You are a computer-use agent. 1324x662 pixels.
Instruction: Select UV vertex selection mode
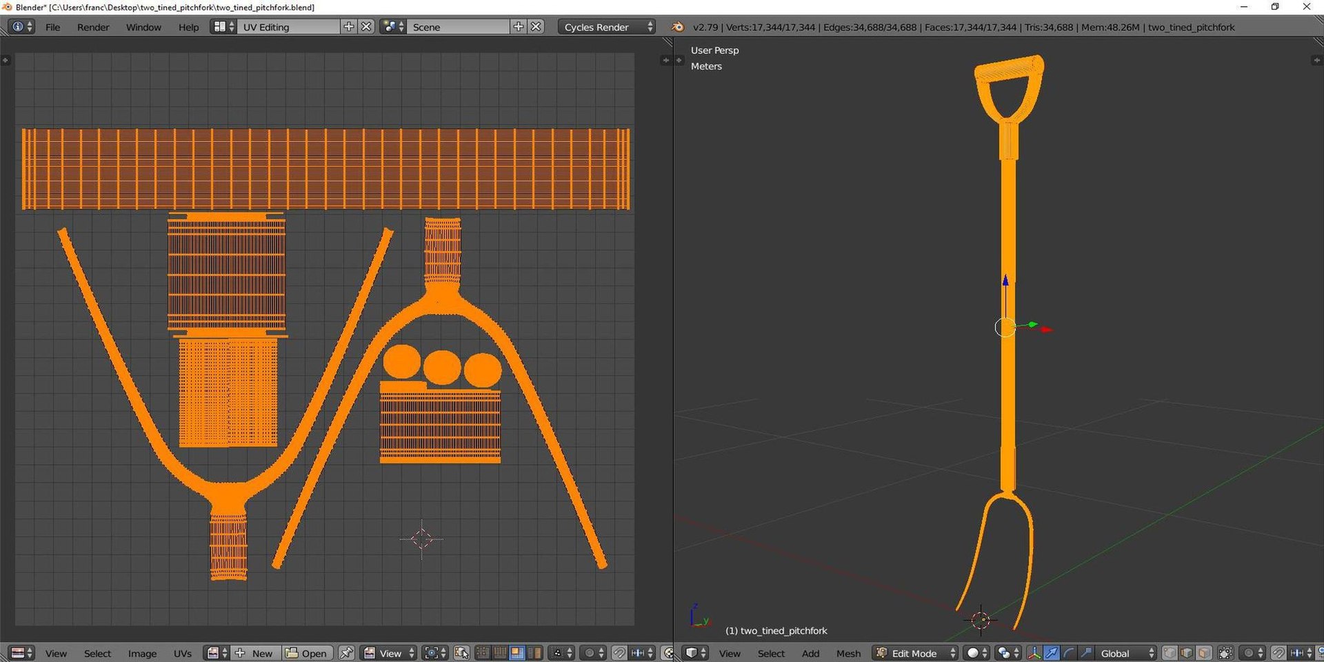pyautogui.click(x=483, y=653)
